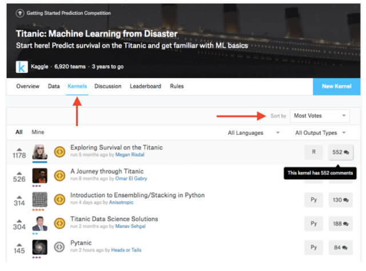Select the Kernels tab

[x=77, y=86]
